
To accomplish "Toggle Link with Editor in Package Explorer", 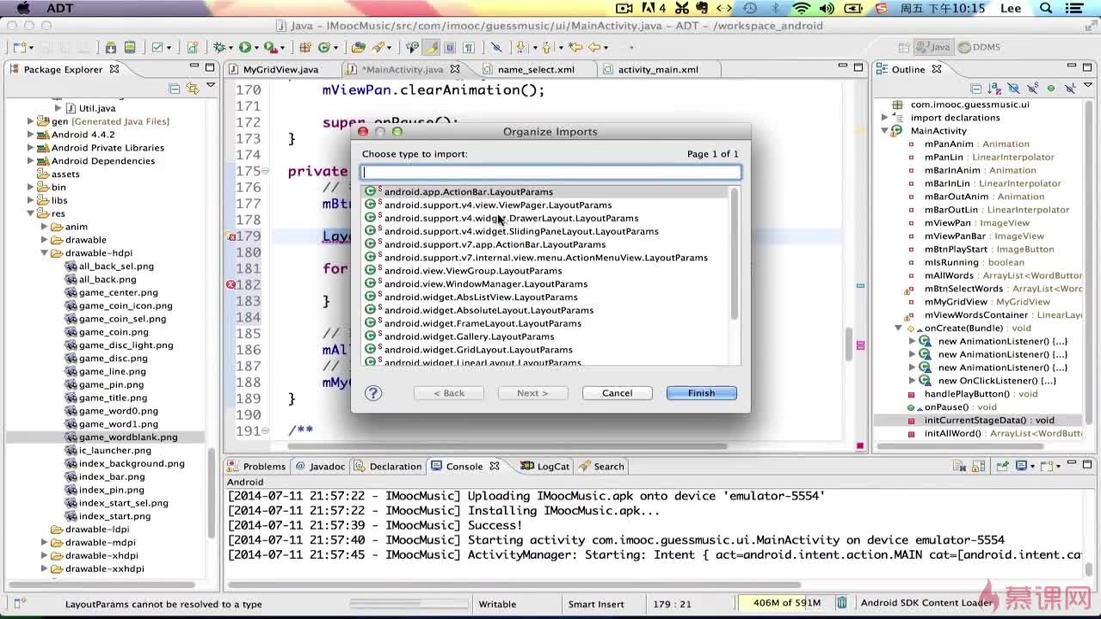I will point(192,89).
